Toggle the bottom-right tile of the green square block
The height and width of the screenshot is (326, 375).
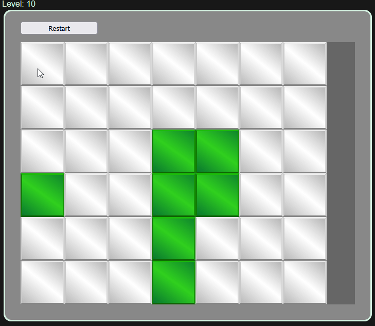point(218,195)
